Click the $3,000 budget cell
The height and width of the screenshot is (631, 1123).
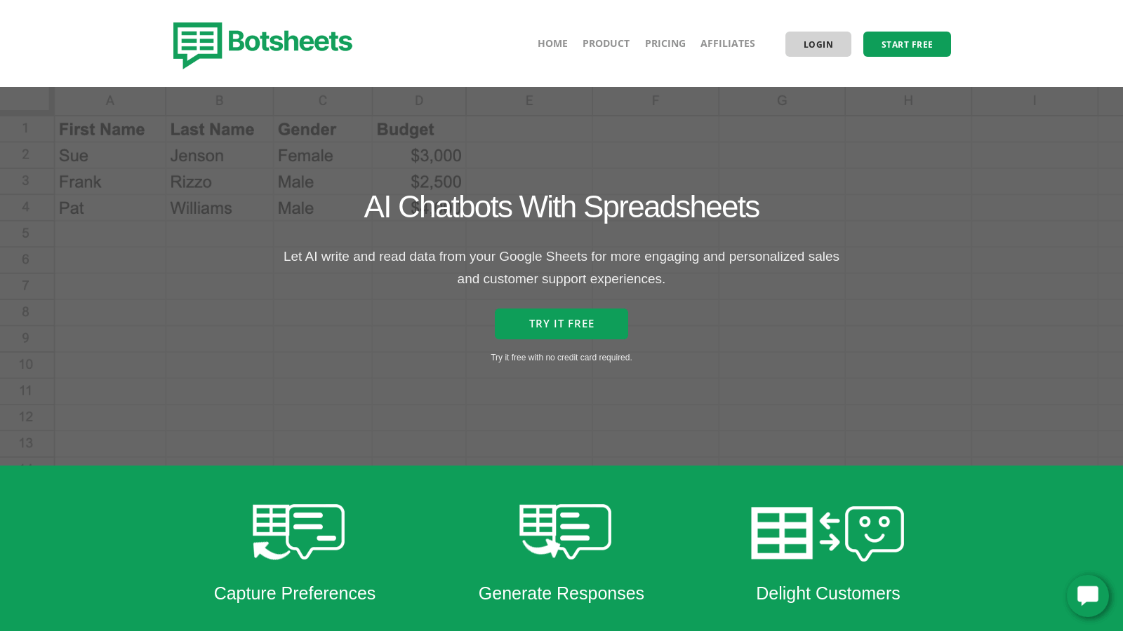(x=419, y=156)
